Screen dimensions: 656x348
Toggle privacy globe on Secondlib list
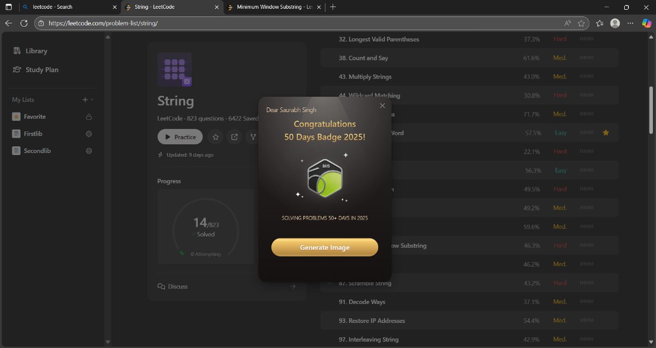pyautogui.click(x=89, y=151)
